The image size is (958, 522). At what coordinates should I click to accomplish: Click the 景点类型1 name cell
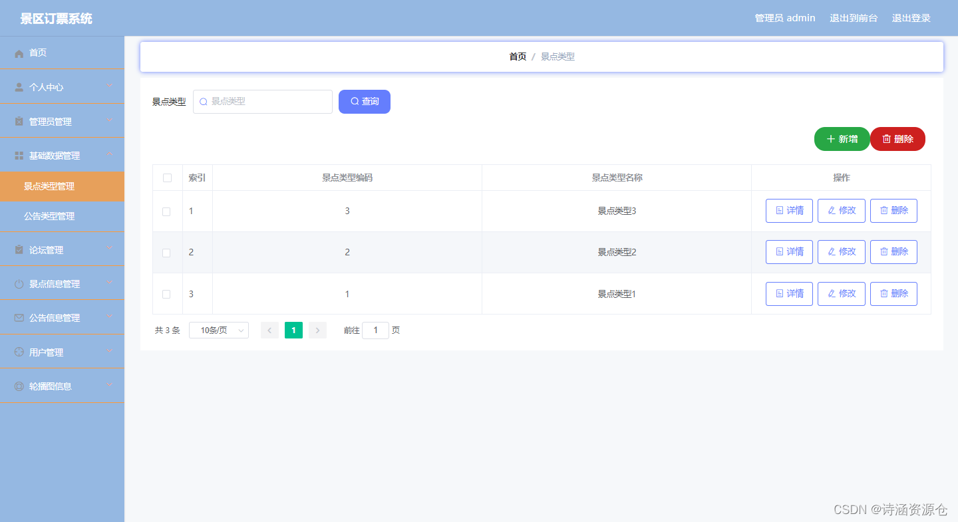(x=617, y=294)
